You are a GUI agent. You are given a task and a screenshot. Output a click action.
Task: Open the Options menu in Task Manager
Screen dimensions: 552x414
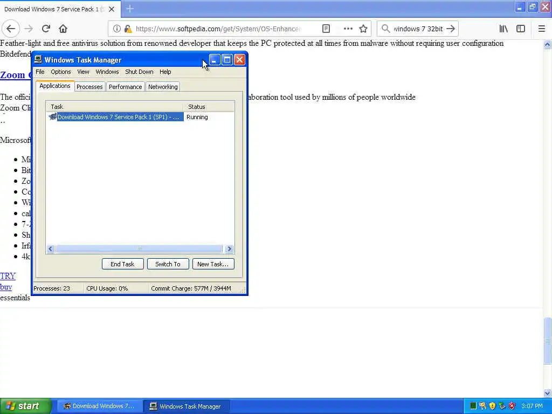61,72
